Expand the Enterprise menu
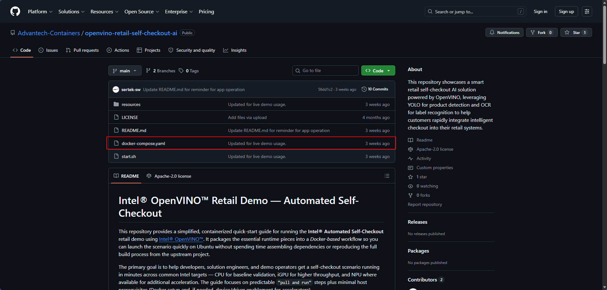This screenshot has height=290, width=607. point(179,11)
